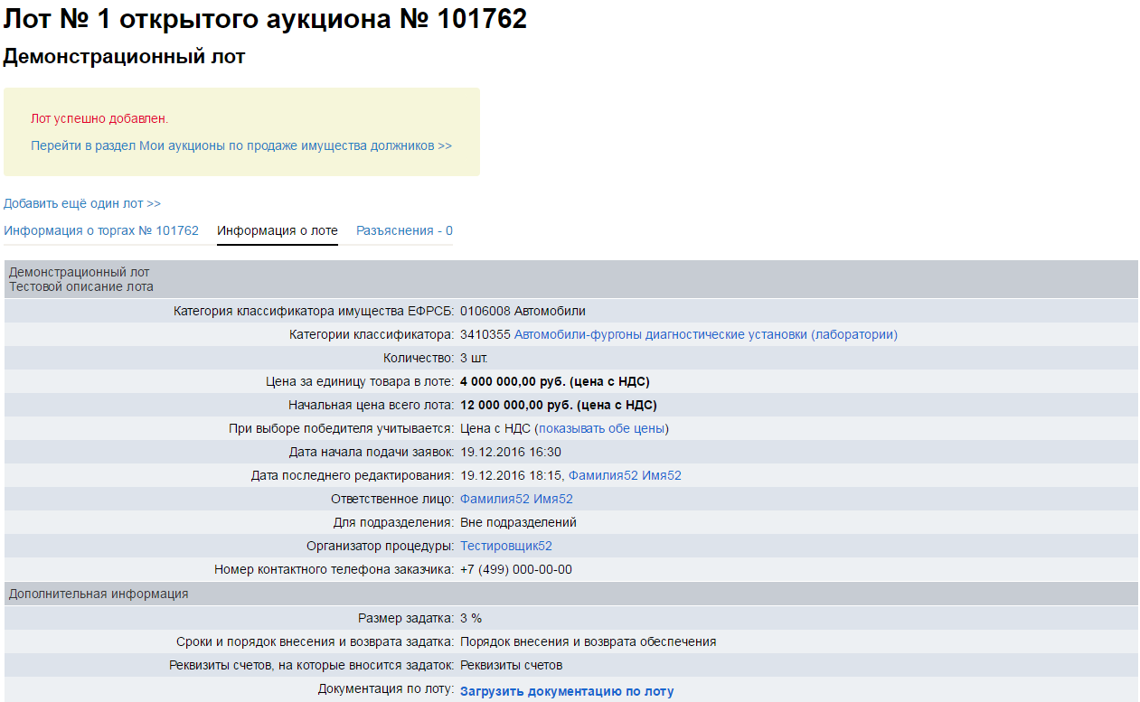Image resolution: width=1140 pixels, height=702 pixels.
Task: Open 'Фамилия52 Имя52' in Ответственное лицо row
Action: click(516, 499)
